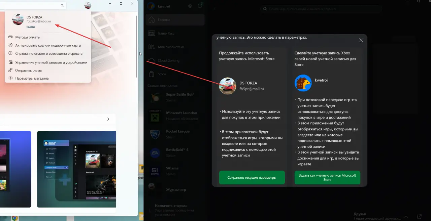431x221 pixels.
Task: Click the account and devices management icon
Action: (11, 62)
